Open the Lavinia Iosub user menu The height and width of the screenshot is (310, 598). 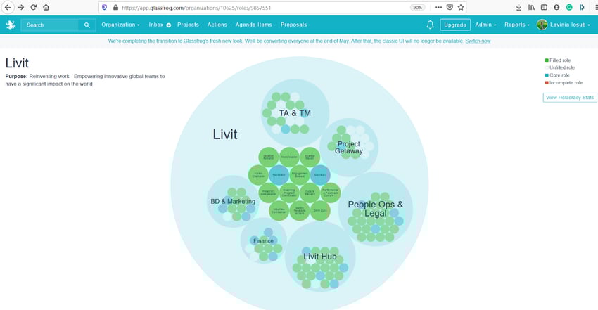point(570,25)
